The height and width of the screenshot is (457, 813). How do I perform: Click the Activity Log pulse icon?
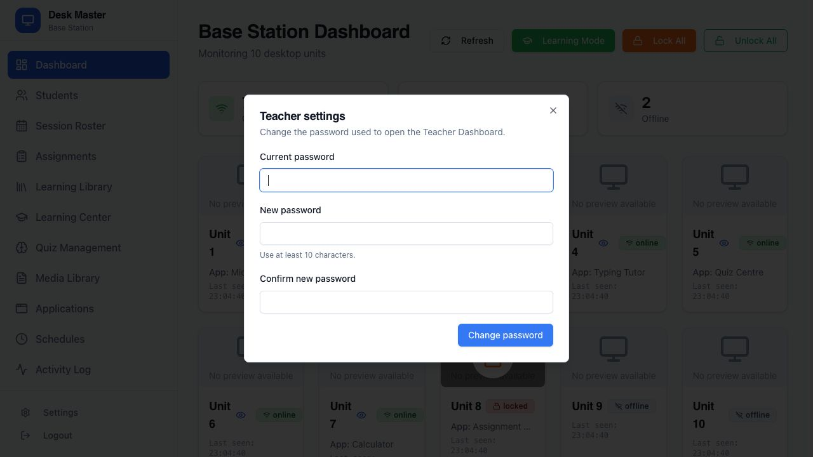coord(22,369)
